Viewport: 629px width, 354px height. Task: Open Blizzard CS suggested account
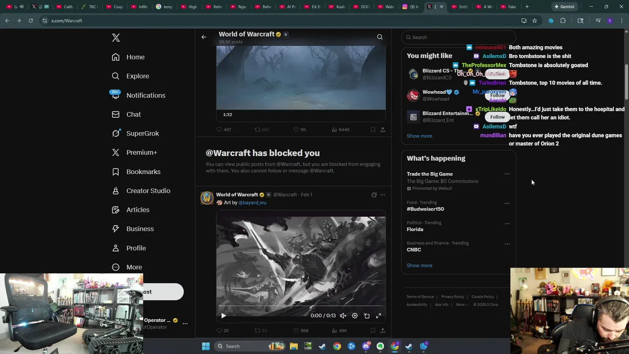tap(437, 74)
